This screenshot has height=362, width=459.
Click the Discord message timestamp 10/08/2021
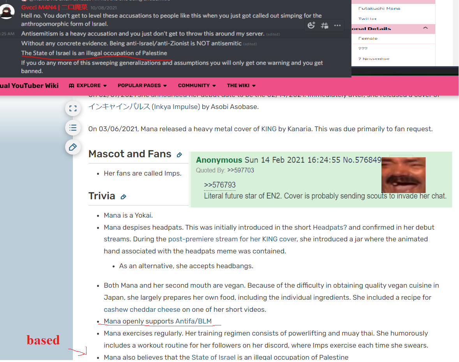click(x=104, y=8)
